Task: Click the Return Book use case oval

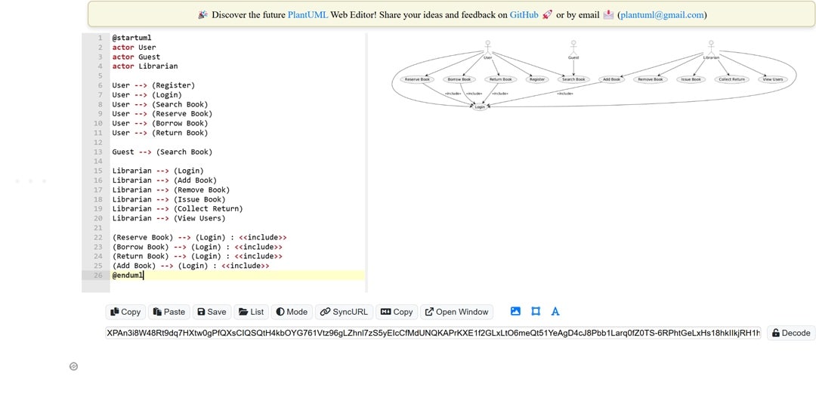Action: [500, 79]
